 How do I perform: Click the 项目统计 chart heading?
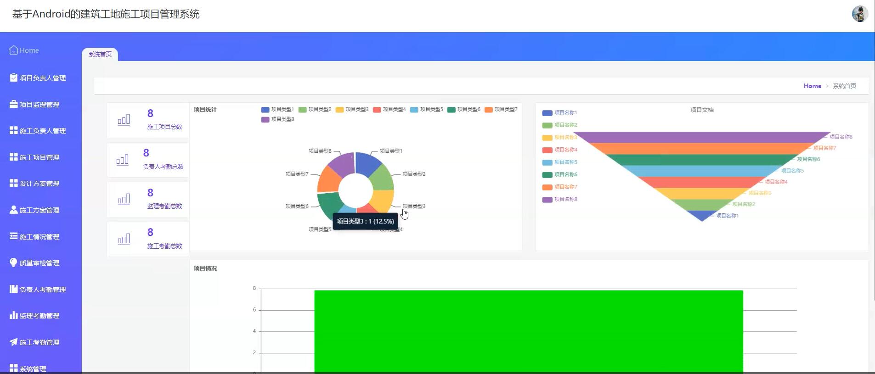tap(205, 110)
